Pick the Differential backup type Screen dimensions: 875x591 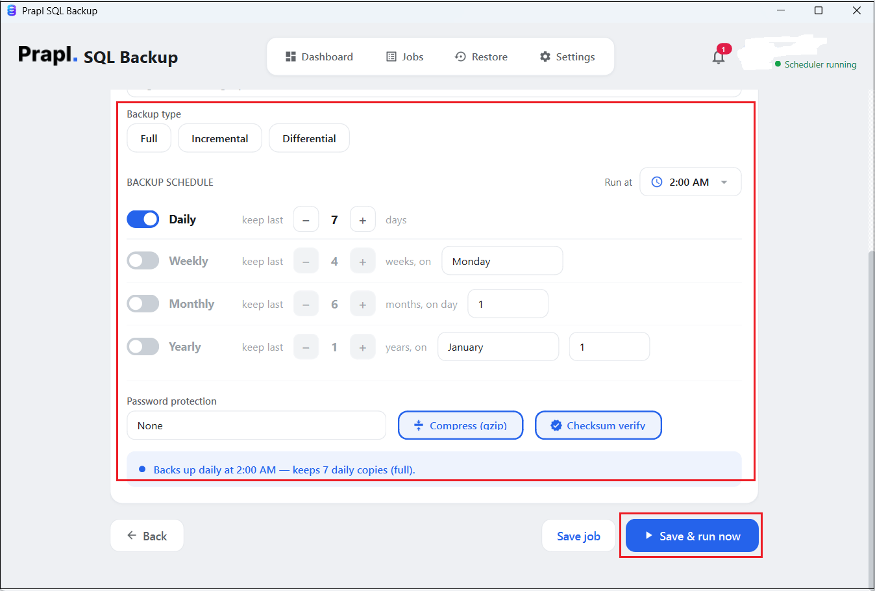[x=309, y=138]
